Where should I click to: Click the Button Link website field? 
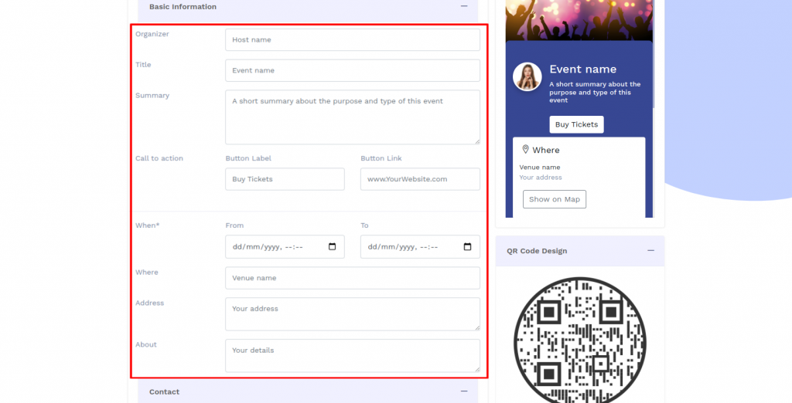click(x=419, y=179)
